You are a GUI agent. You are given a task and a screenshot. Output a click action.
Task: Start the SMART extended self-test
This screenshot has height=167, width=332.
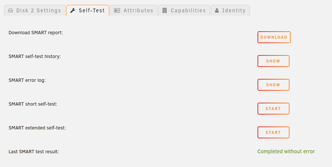(x=273, y=132)
